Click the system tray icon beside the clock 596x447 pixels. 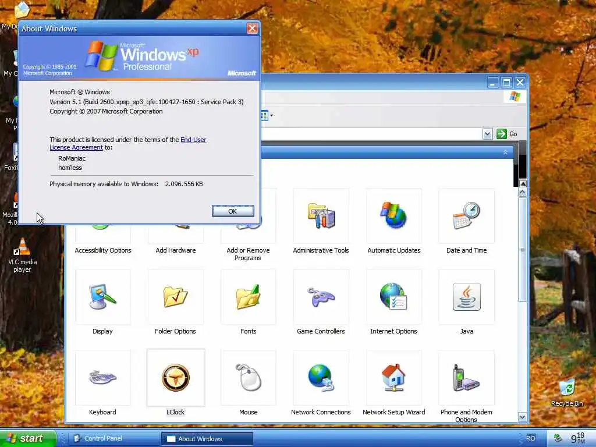pyautogui.click(x=558, y=438)
